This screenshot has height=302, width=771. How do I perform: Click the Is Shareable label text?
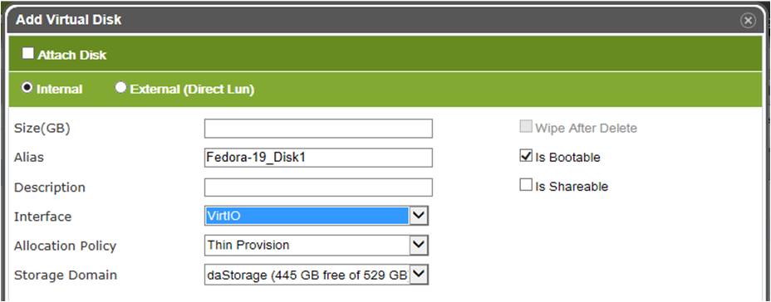pos(572,187)
